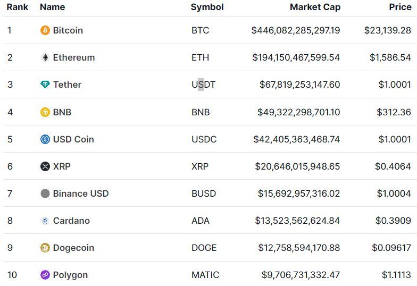This screenshot has width=417, height=286.
Task: Open the Dogecoin name link
Action: (73, 248)
